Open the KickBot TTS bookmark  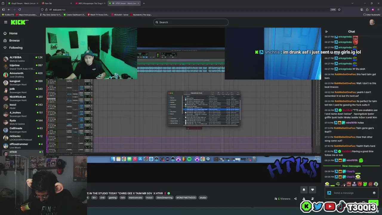point(8,15)
